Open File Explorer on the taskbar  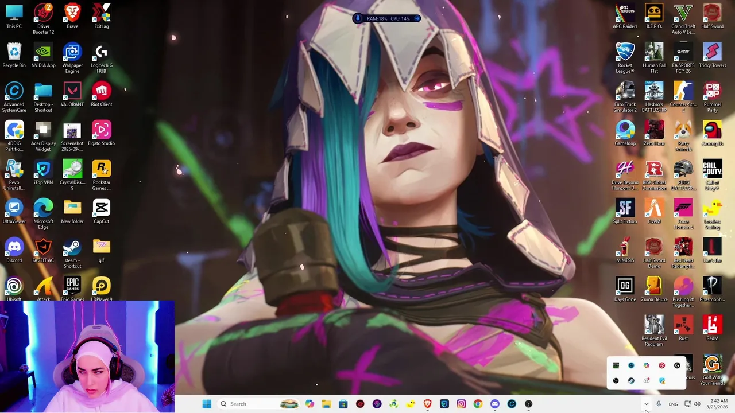[326, 404]
